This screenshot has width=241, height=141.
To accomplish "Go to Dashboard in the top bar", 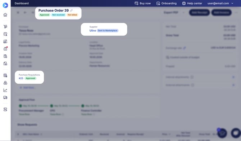I will 22,3.
